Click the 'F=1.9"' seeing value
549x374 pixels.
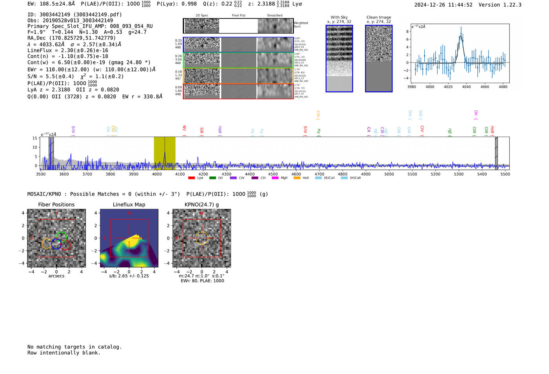click(36, 32)
